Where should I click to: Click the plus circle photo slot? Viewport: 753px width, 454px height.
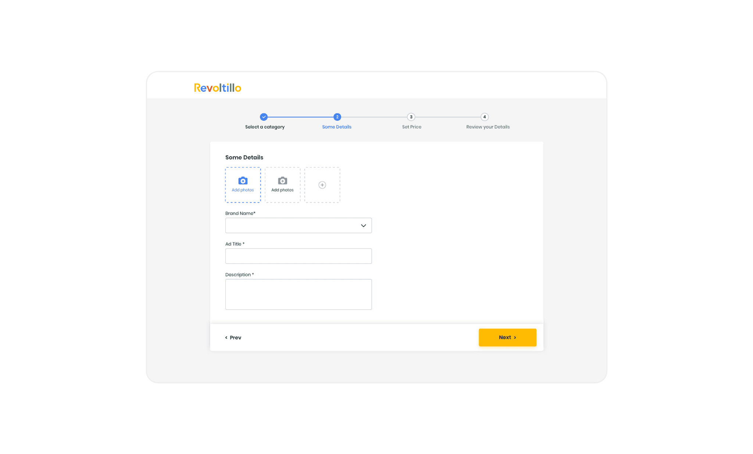pos(322,185)
